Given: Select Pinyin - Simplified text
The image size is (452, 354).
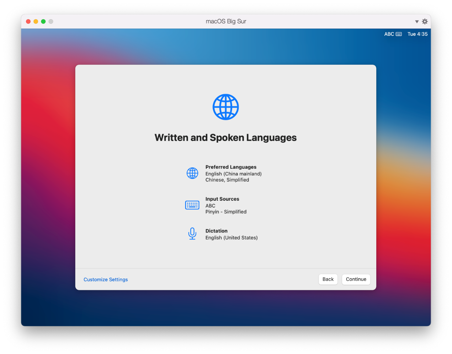Looking at the screenshot, I should click(226, 212).
